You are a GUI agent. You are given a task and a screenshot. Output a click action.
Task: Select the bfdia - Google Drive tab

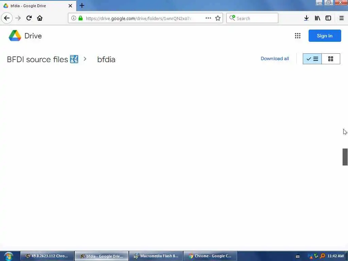(x=38, y=5)
